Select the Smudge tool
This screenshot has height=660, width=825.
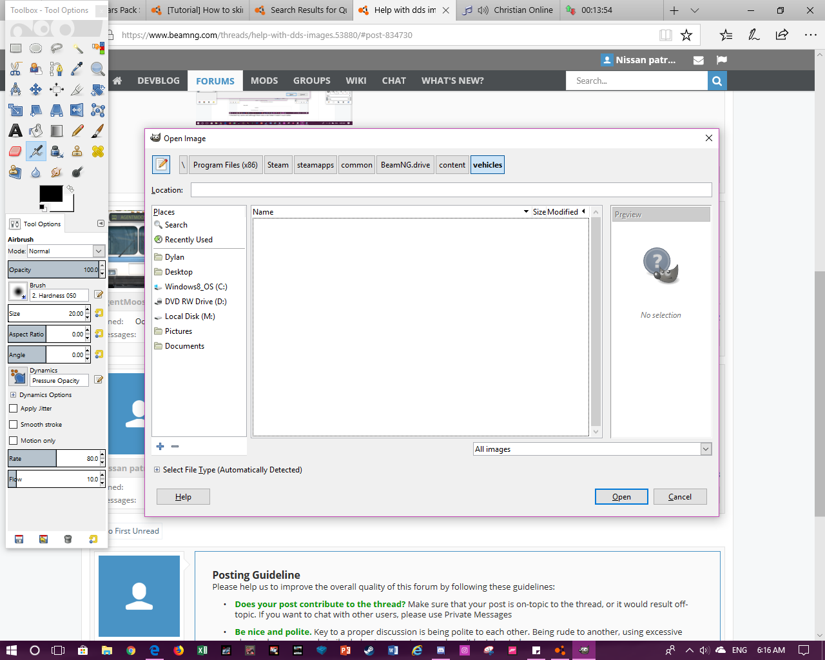point(57,172)
